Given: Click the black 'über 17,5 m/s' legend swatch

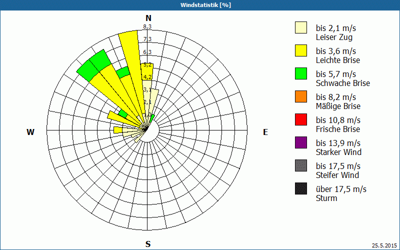Looking at the screenshot, I should [301, 188].
